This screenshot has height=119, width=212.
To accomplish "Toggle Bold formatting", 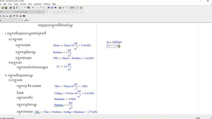I will [x=47, y=12].
